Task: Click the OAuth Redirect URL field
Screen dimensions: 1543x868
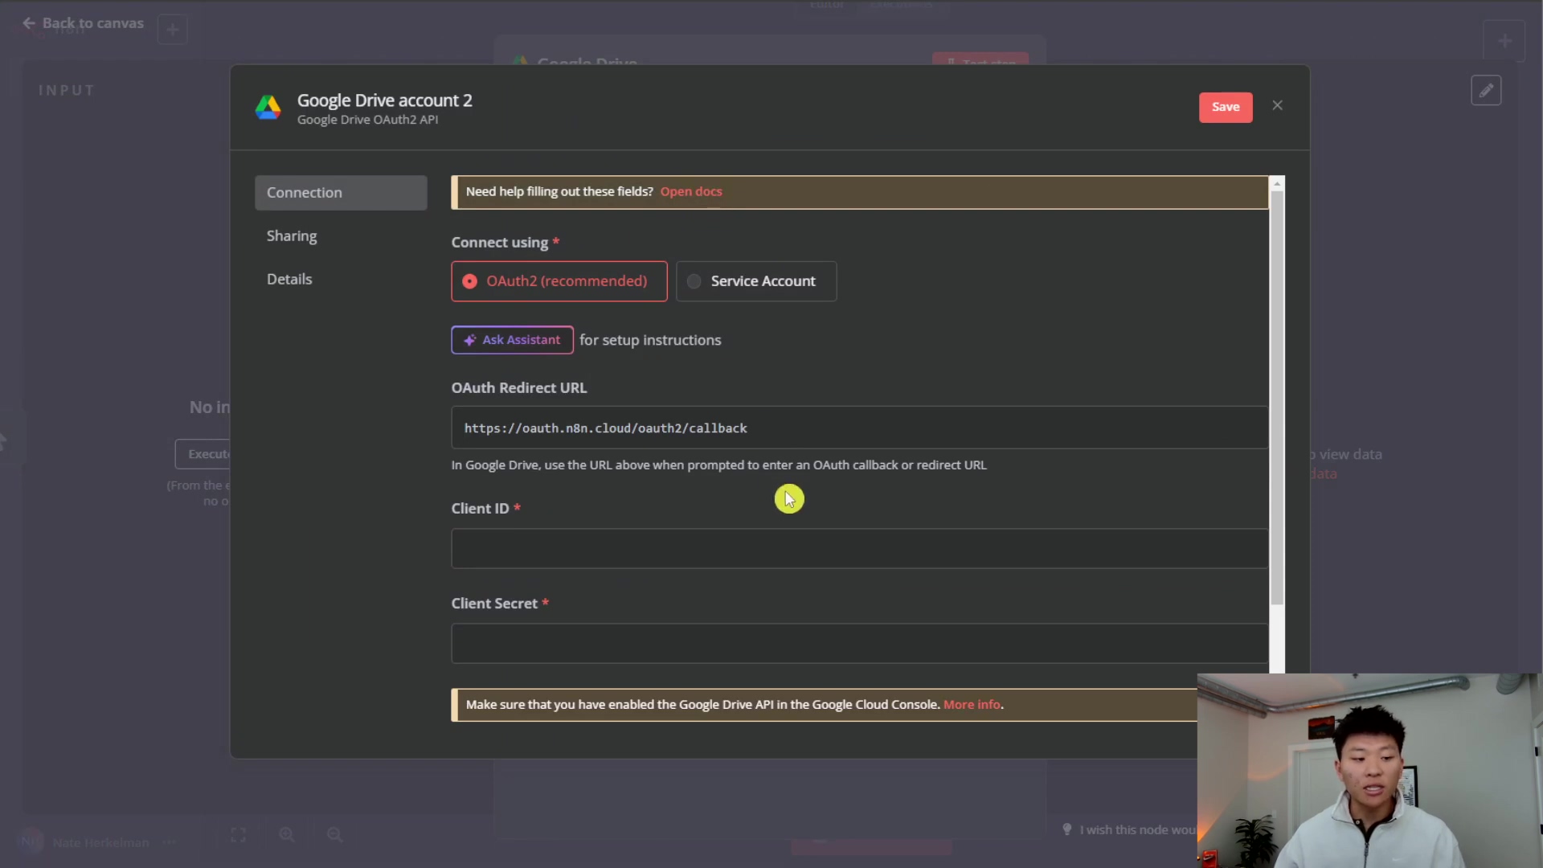Action: (x=860, y=428)
